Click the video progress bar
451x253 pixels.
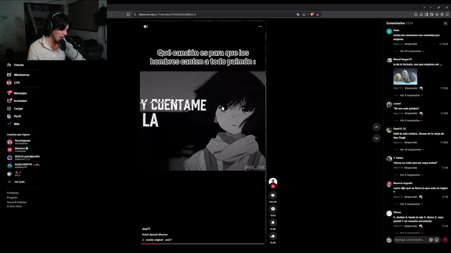click(x=203, y=244)
